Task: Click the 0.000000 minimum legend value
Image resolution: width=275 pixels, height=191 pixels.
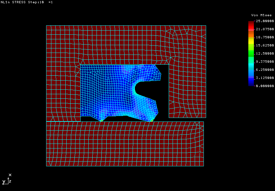Action: [x=264, y=86]
